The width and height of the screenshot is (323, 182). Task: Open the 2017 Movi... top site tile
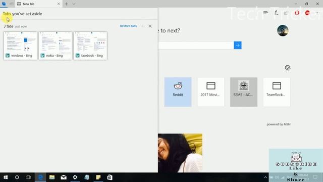point(211,92)
